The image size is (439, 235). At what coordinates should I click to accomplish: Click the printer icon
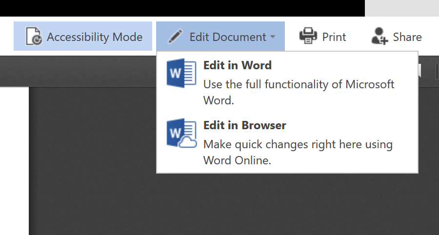coord(308,36)
